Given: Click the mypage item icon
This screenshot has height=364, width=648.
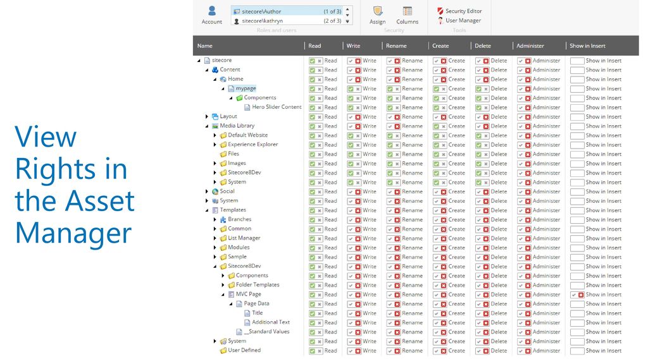Looking at the screenshot, I should click(x=231, y=88).
